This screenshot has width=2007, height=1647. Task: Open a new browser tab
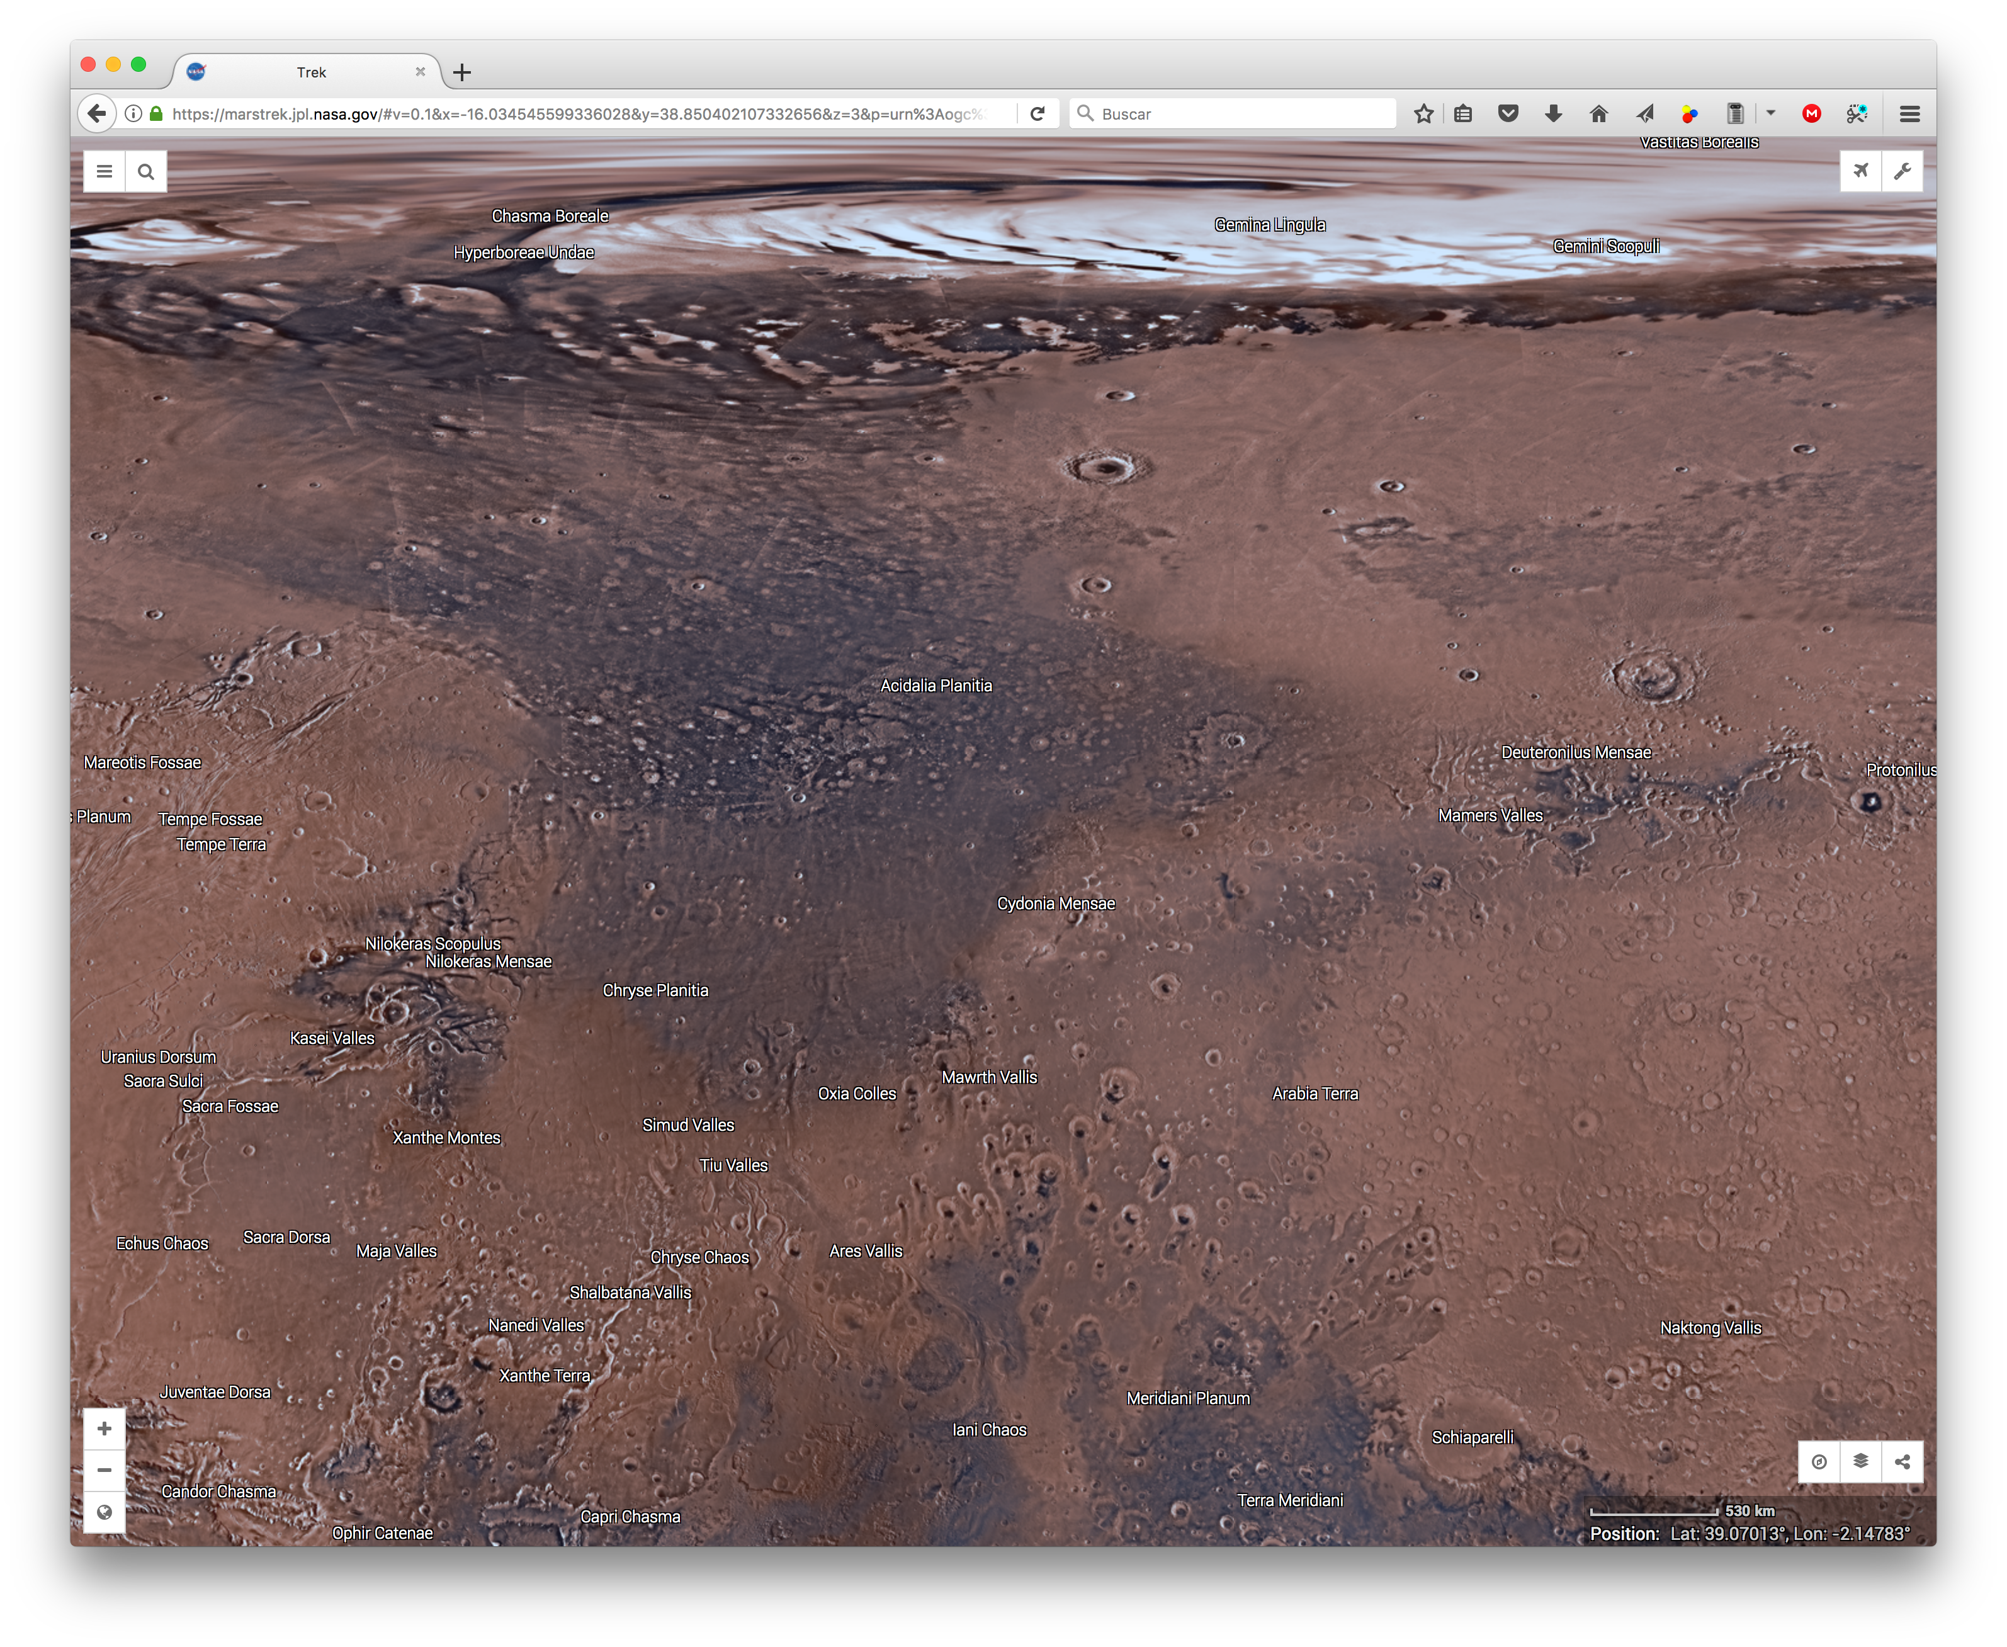click(462, 72)
